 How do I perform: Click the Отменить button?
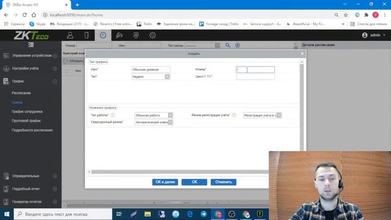pos(224,182)
